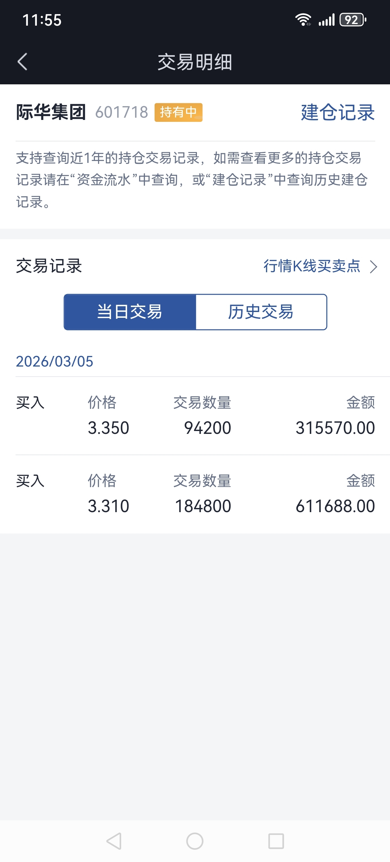Tap Android recent apps square
Screen dimensions: 390x862
click(x=276, y=841)
